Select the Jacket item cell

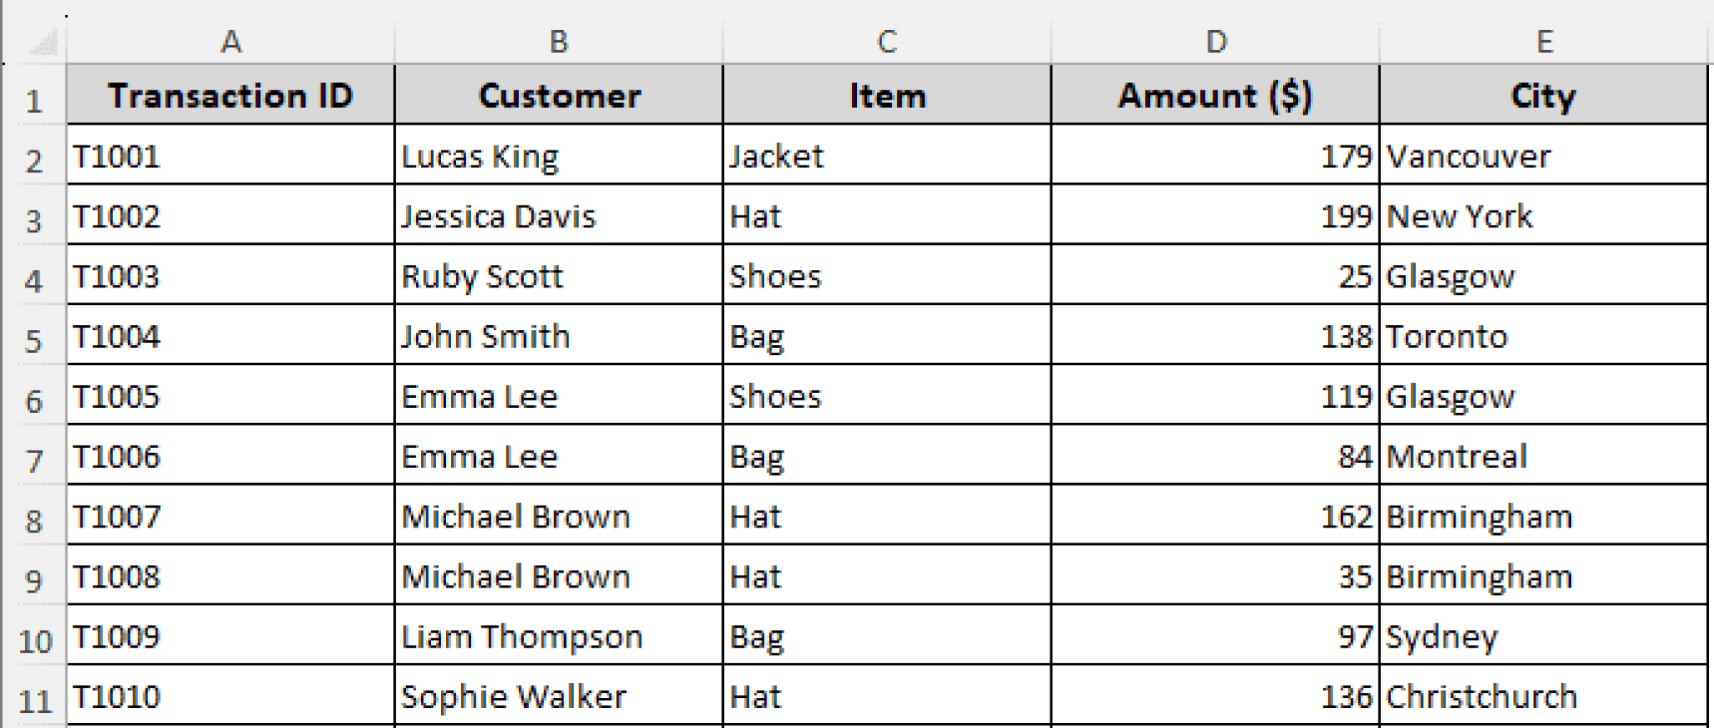tap(885, 155)
